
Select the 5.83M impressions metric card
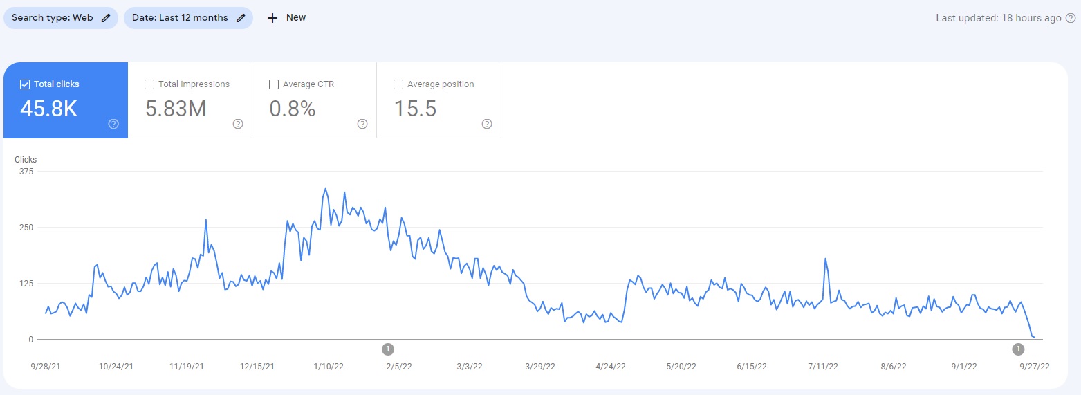coord(190,100)
